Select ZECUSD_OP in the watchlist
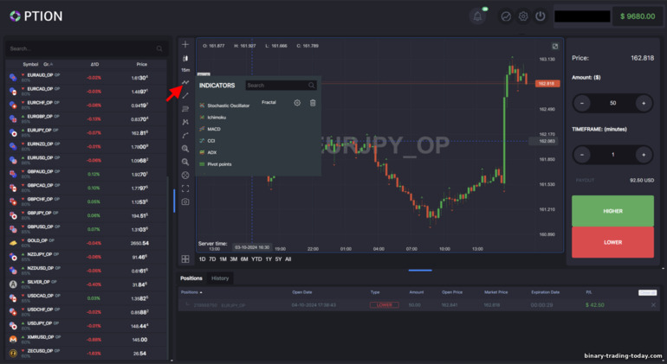 [87, 353]
